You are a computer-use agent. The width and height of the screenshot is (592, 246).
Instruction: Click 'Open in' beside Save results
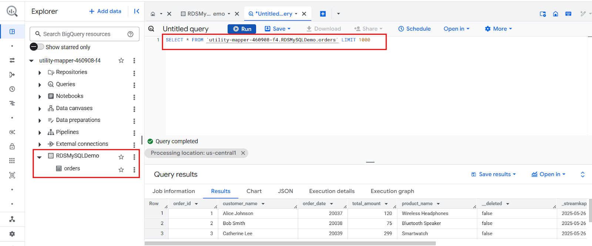click(x=548, y=174)
